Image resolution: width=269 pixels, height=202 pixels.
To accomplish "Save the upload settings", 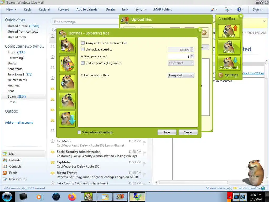I will [x=167, y=132].
